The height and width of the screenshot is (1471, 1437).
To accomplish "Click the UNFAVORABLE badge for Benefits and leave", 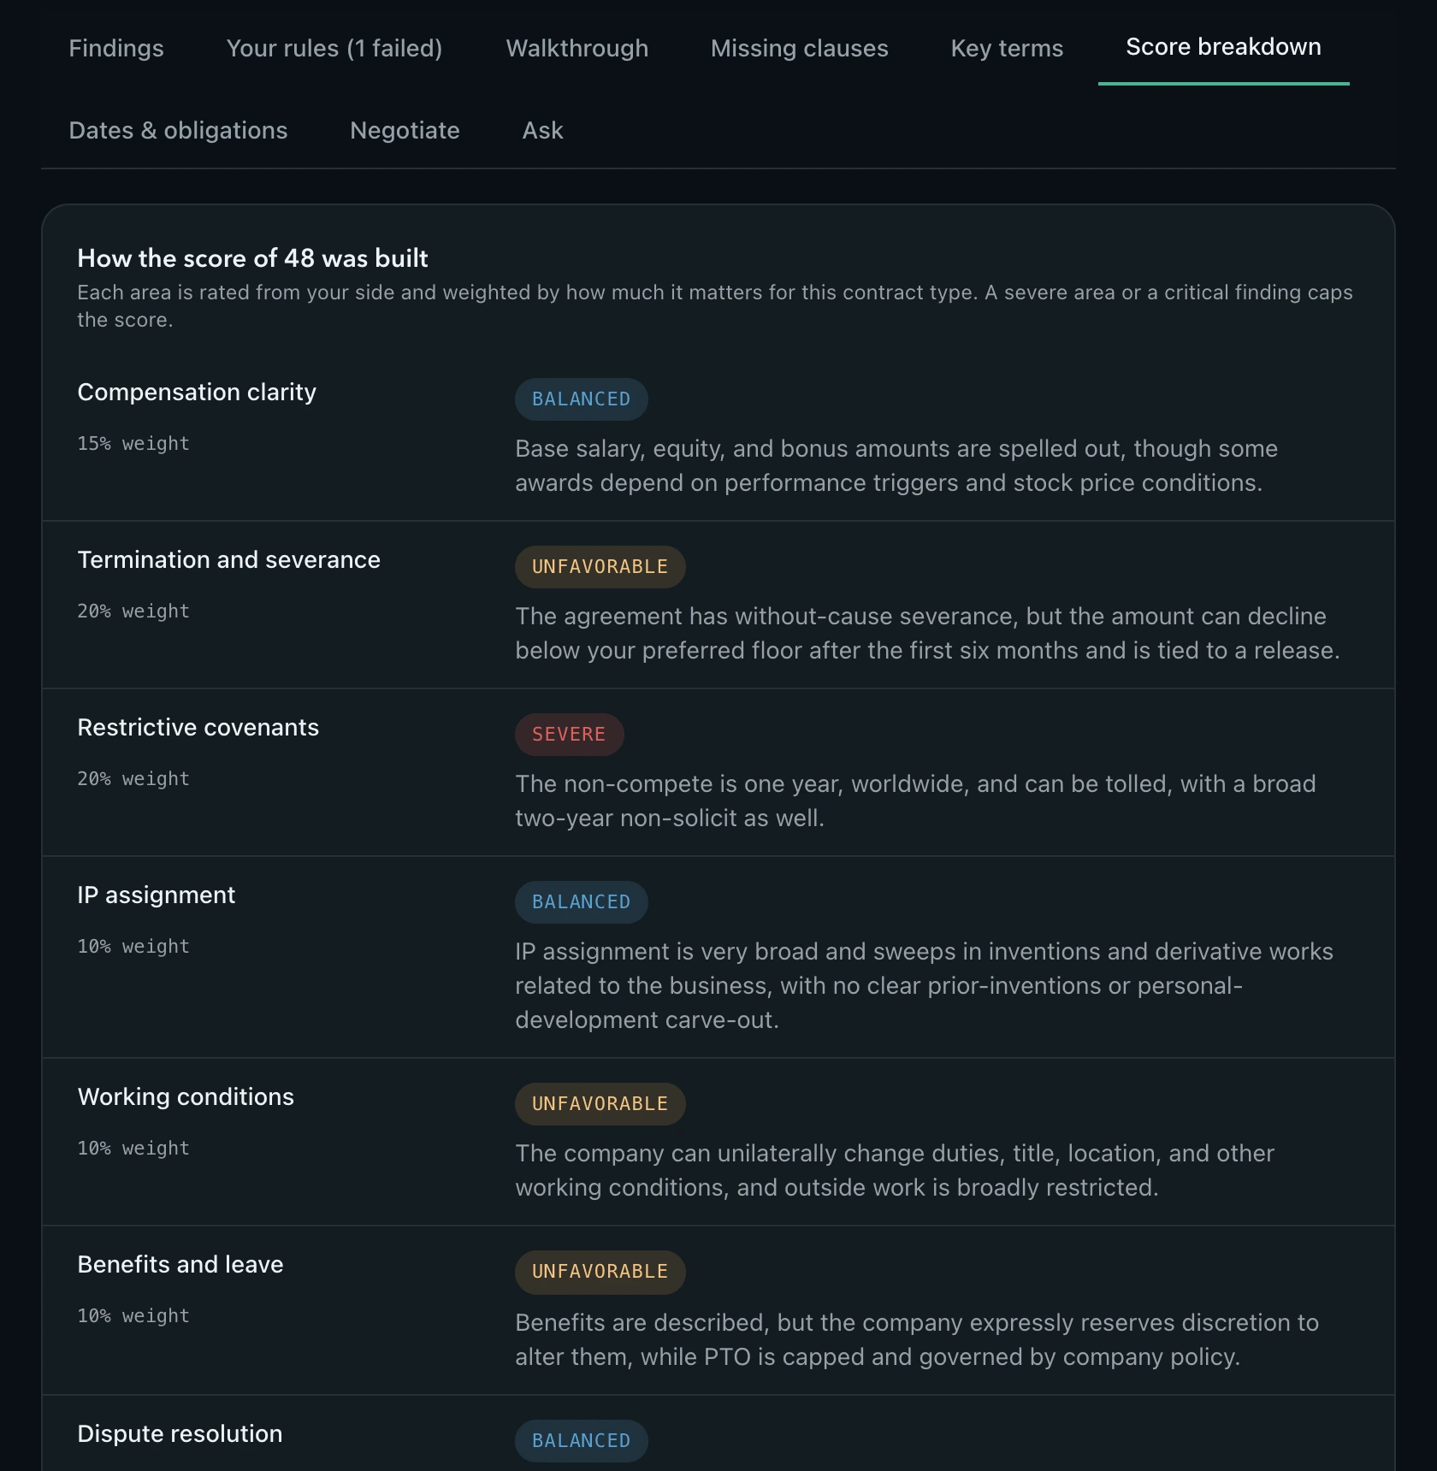I will coord(600,1272).
